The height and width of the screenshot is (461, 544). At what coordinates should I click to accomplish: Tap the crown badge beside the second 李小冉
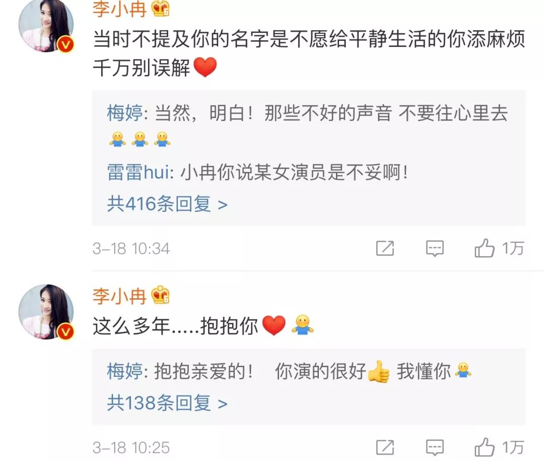[160, 295]
